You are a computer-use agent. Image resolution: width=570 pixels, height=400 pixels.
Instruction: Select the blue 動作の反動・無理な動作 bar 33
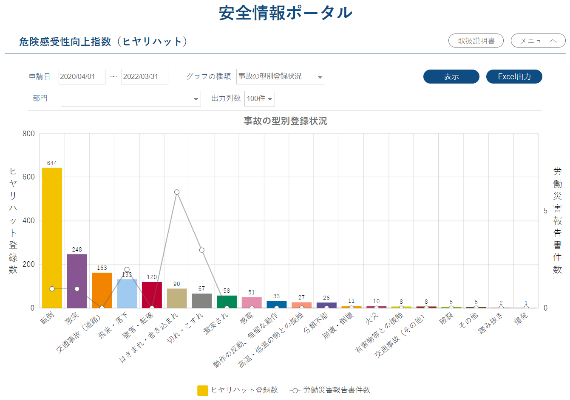[277, 305]
